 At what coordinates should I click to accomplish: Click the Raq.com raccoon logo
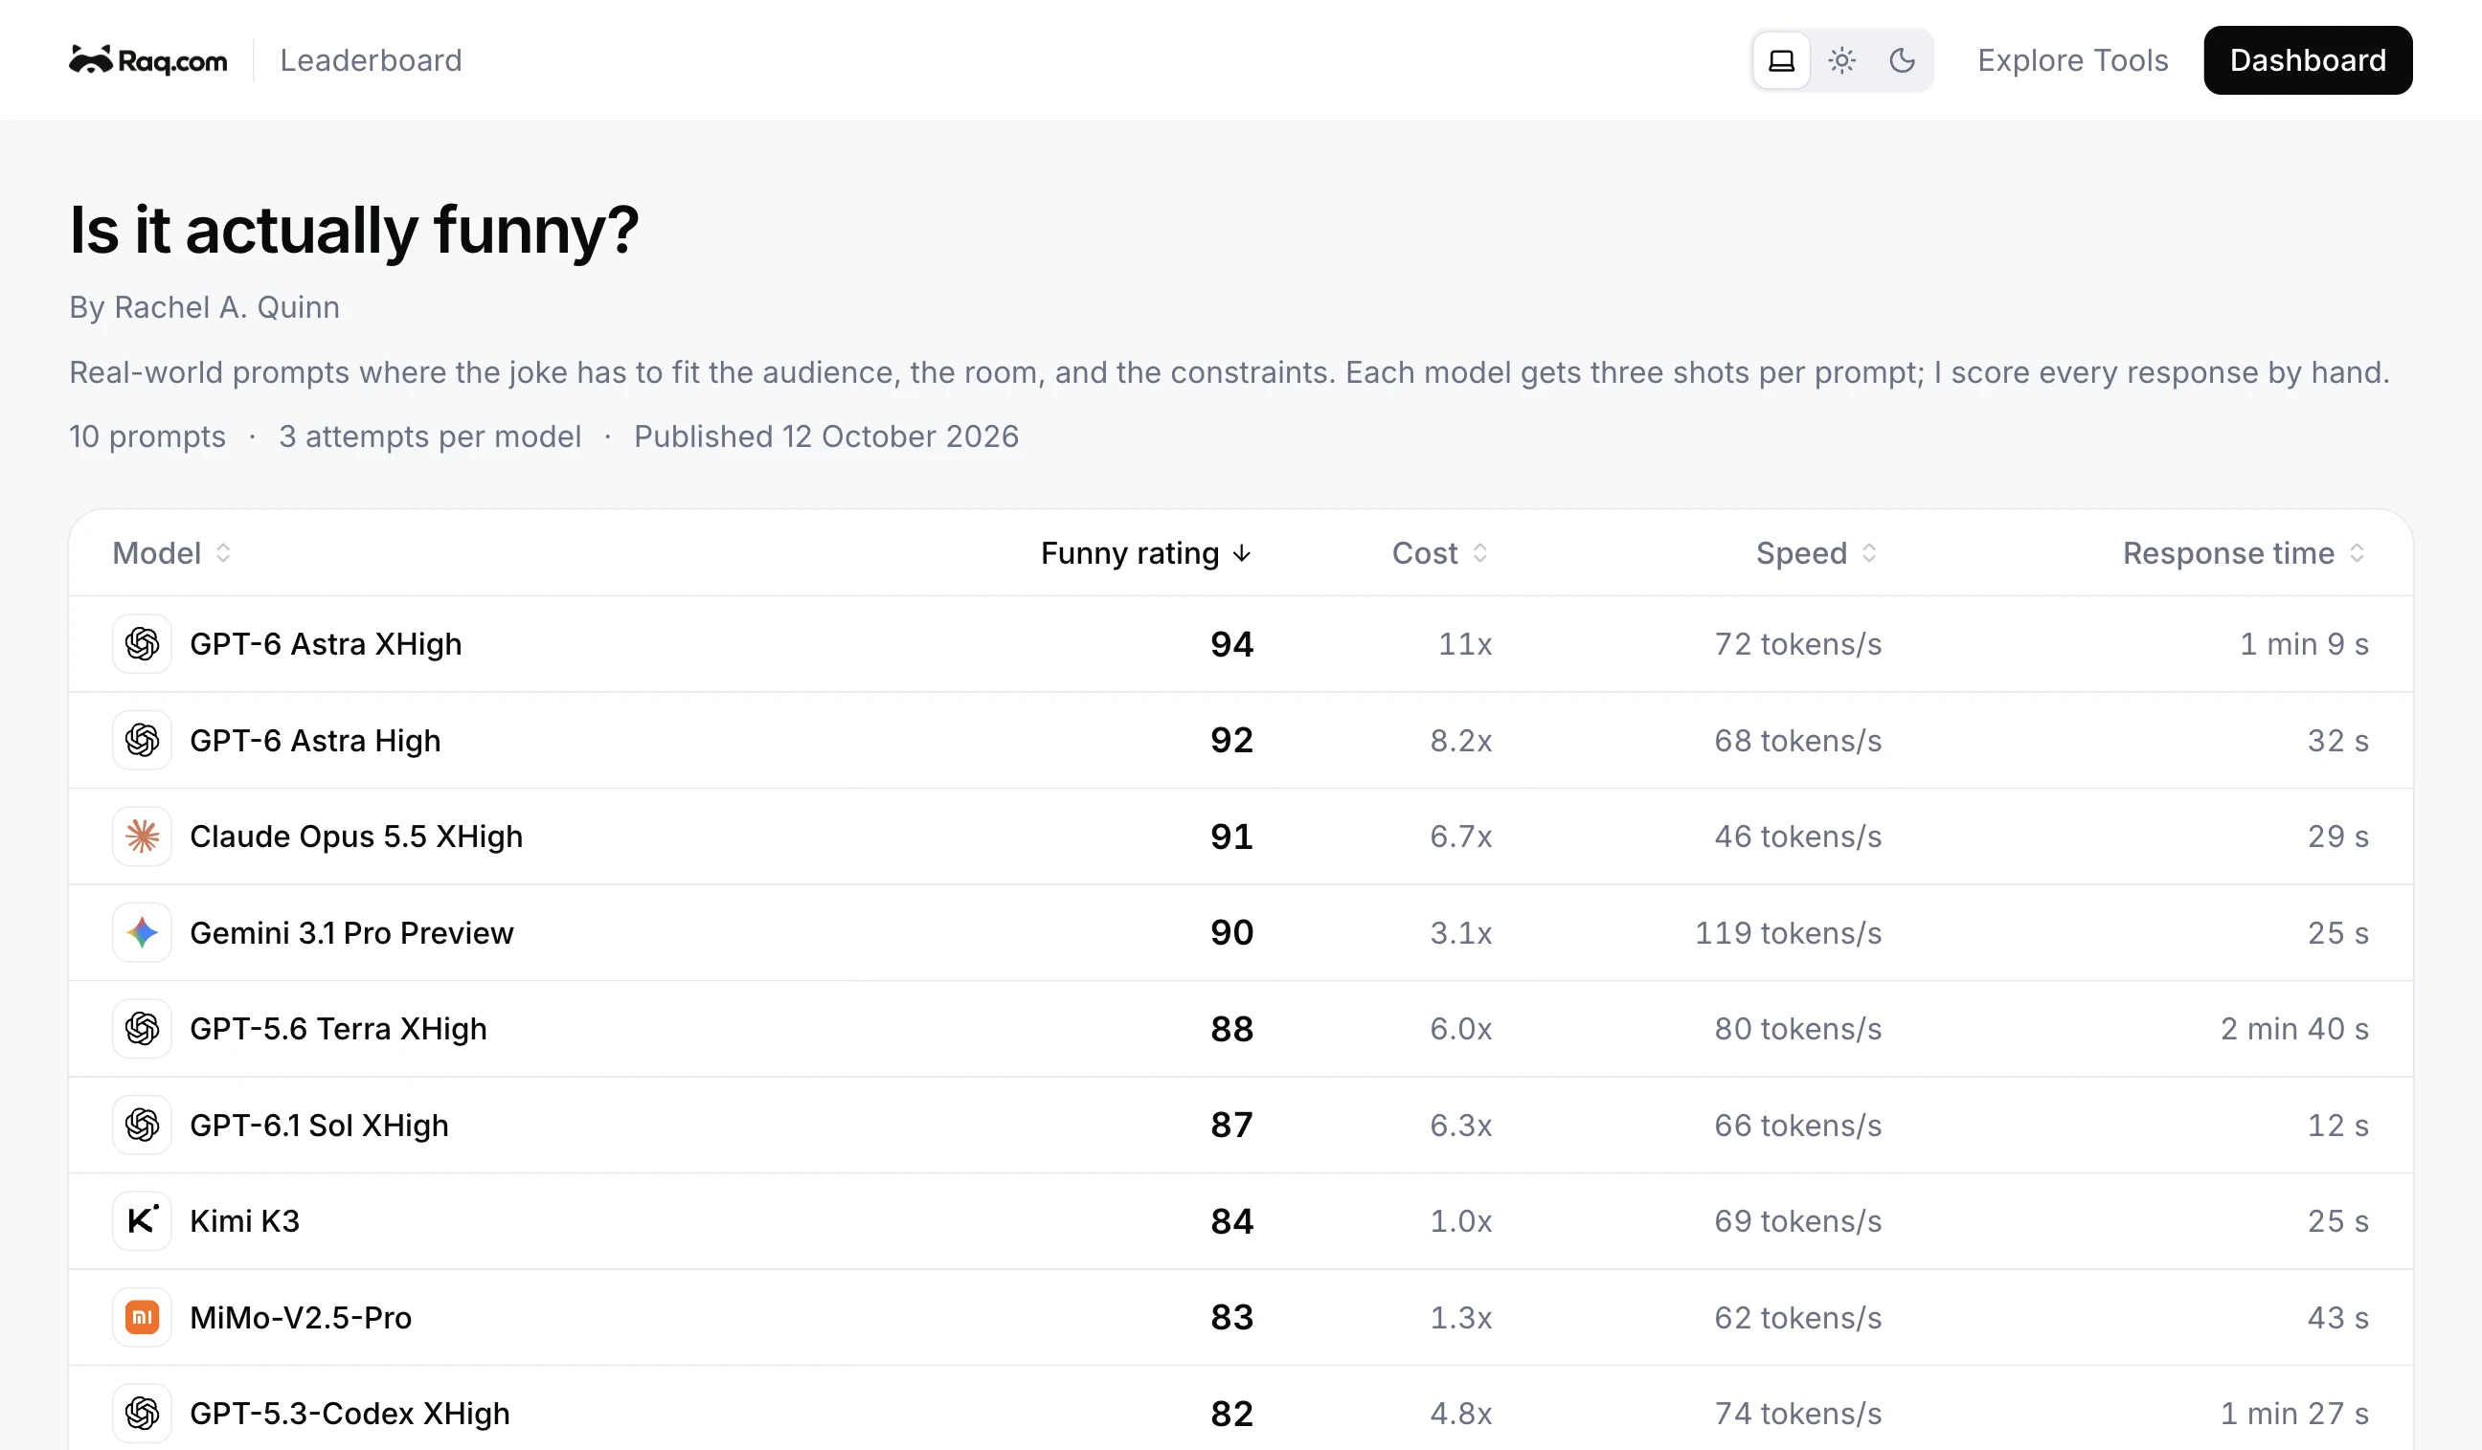[147, 61]
